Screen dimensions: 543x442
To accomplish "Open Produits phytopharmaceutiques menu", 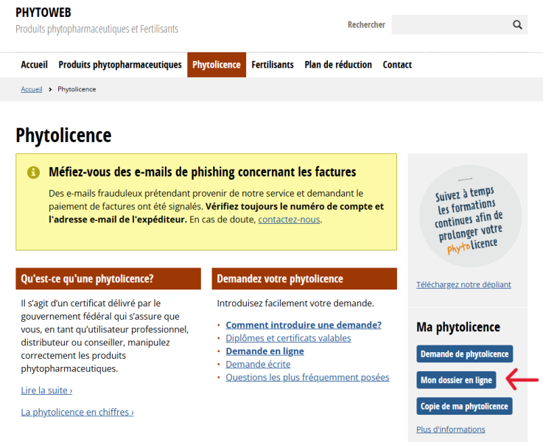I will point(120,65).
